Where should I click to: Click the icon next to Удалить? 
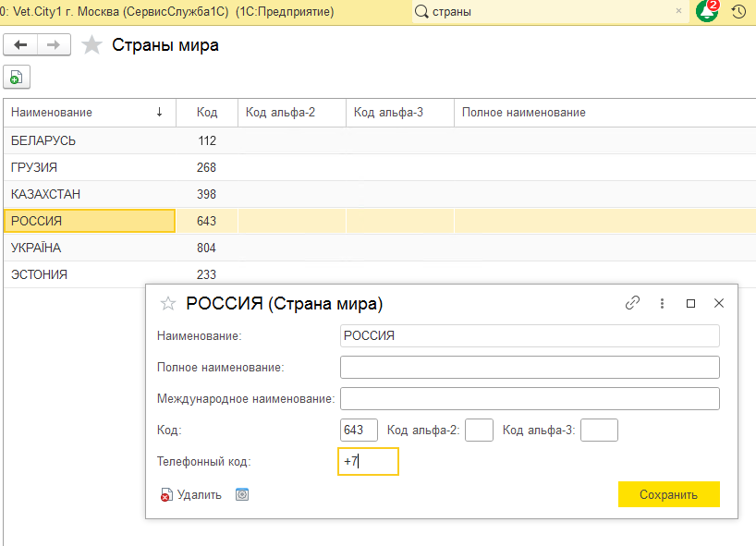[242, 494]
